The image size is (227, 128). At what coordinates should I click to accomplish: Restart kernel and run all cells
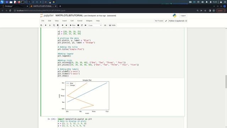pos(85,25)
